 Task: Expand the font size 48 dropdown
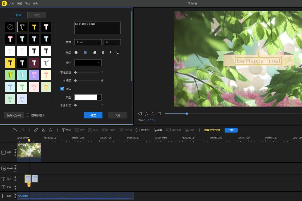point(112,42)
